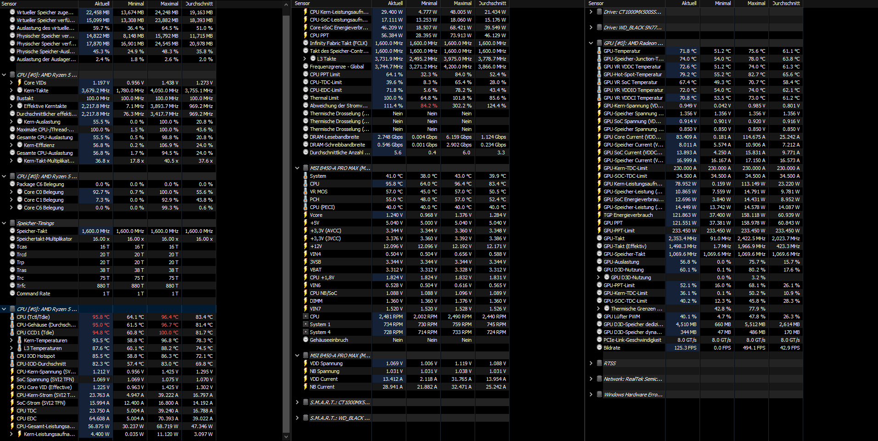Expand the Thermische Grenzen row
Screen dimensions: 878x441
pyautogui.click(x=598, y=309)
